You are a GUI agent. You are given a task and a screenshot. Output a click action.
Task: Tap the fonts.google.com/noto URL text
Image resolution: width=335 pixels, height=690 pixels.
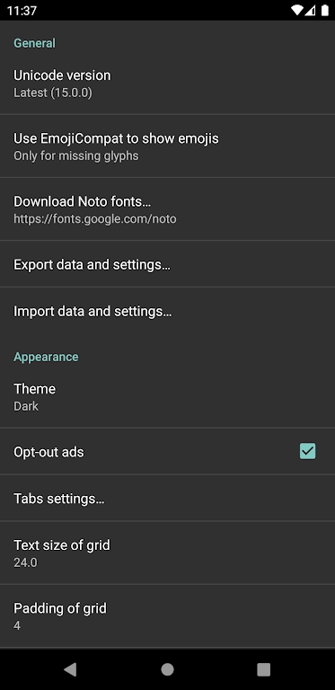pos(95,218)
